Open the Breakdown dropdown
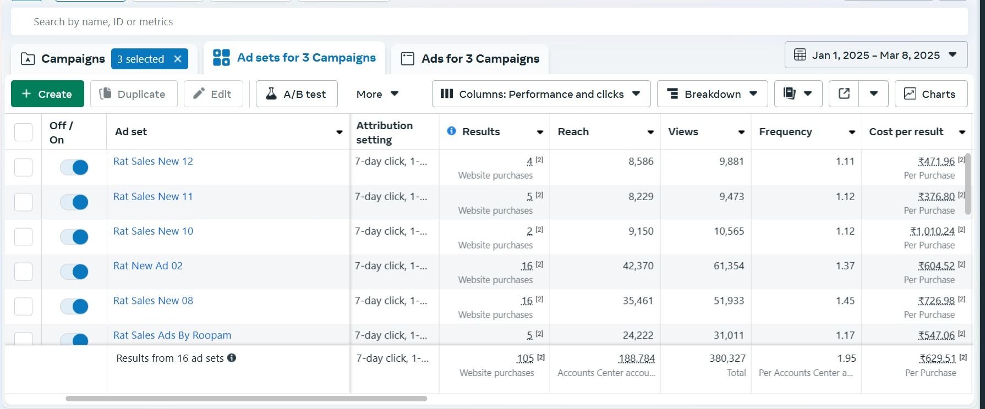Viewport: 985px width, 409px height. [712, 94]
